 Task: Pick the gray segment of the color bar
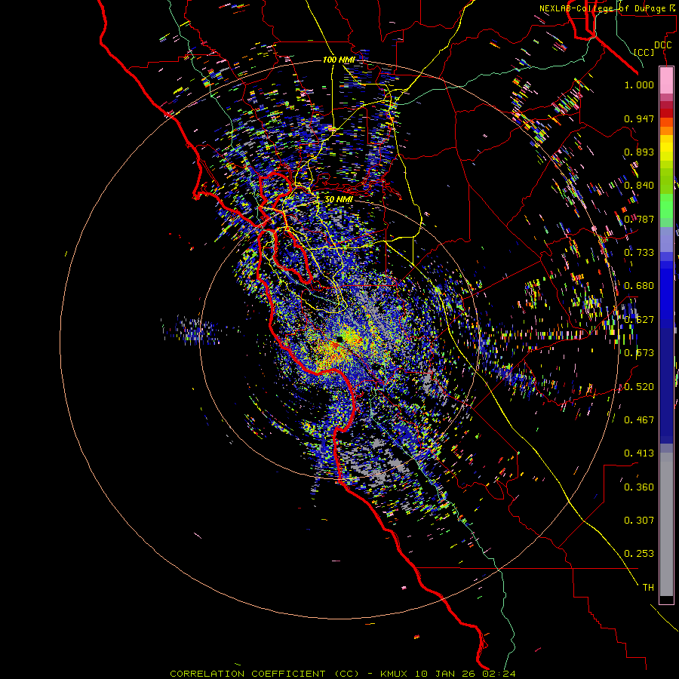(666, 524)
